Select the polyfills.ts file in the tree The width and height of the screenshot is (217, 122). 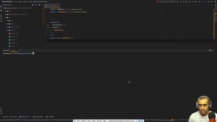pos(13,43)
